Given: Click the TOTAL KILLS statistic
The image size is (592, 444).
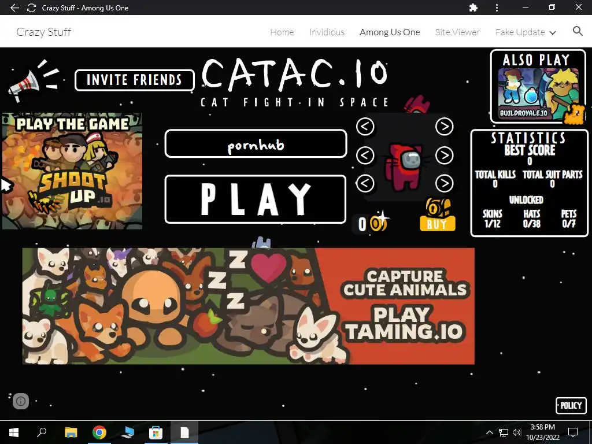Looking at the screenshot, I should (x=495, y=179).
